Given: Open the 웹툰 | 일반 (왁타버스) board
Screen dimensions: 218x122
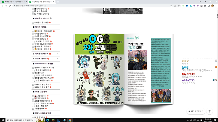Looking at the screenshot, I should coord(43,78).
